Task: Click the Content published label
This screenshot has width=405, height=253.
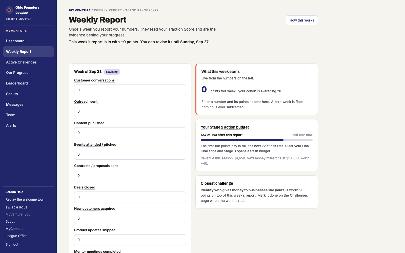Action: [x=89, y=123]
